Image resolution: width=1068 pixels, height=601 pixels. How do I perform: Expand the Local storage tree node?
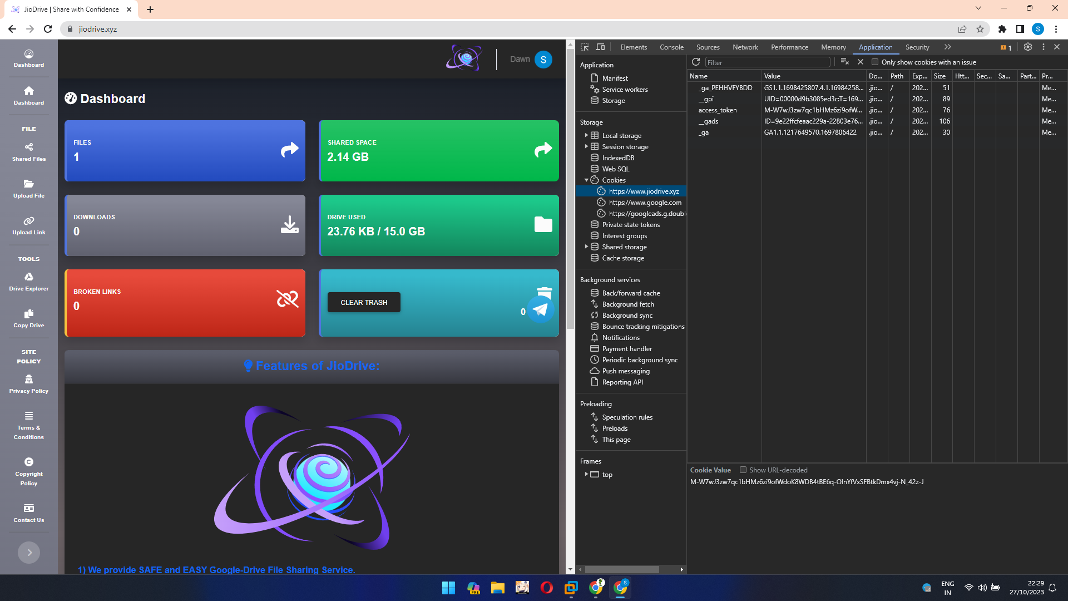coord(586,135)
